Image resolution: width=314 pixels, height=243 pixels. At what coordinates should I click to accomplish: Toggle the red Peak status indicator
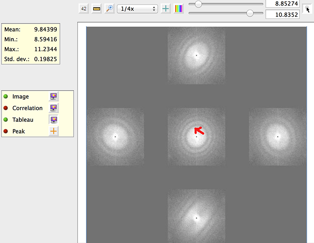pos(6,131)
